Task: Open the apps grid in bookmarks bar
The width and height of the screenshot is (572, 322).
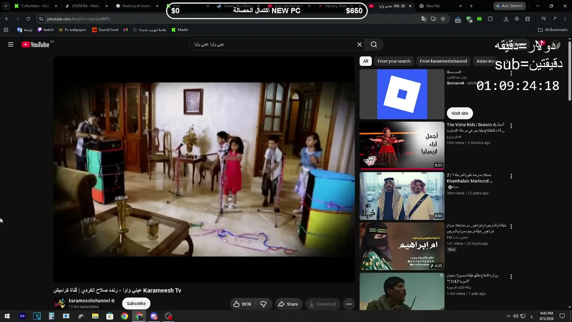Action: tap(6, 30)
